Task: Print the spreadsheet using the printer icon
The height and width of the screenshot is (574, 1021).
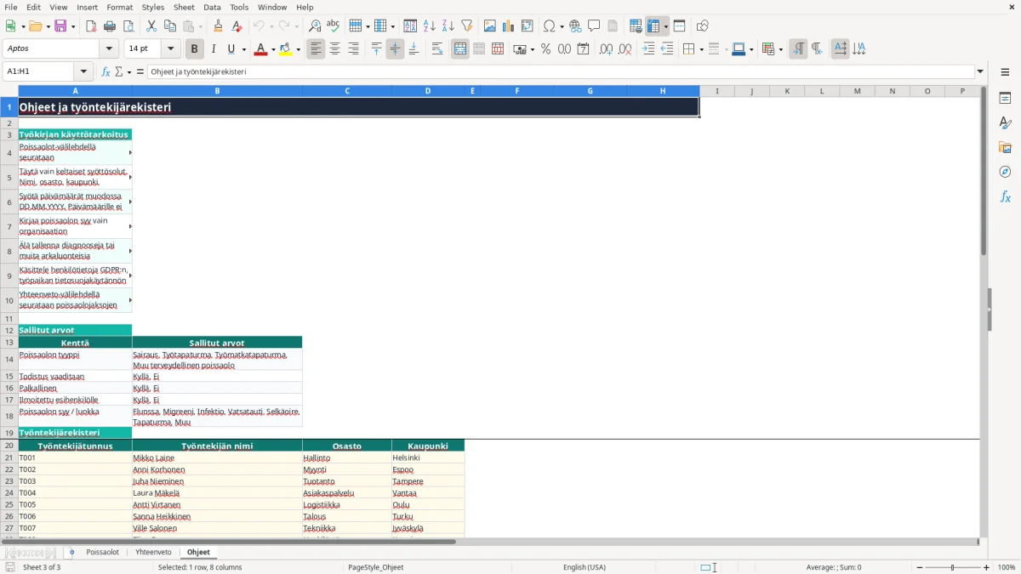Action: (110, 26)
